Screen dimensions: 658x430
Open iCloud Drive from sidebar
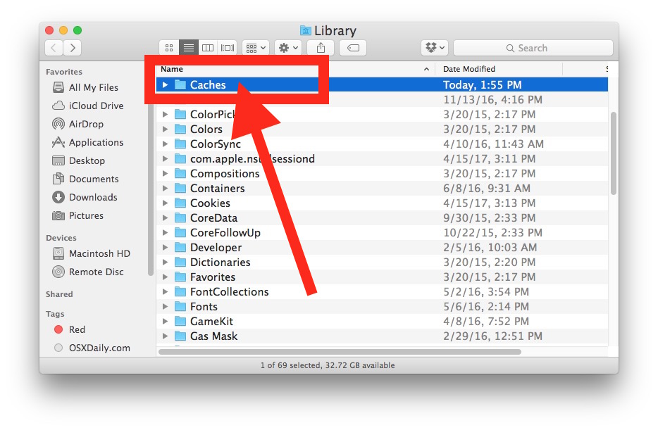pyautogui.click(x=96, y=106)
